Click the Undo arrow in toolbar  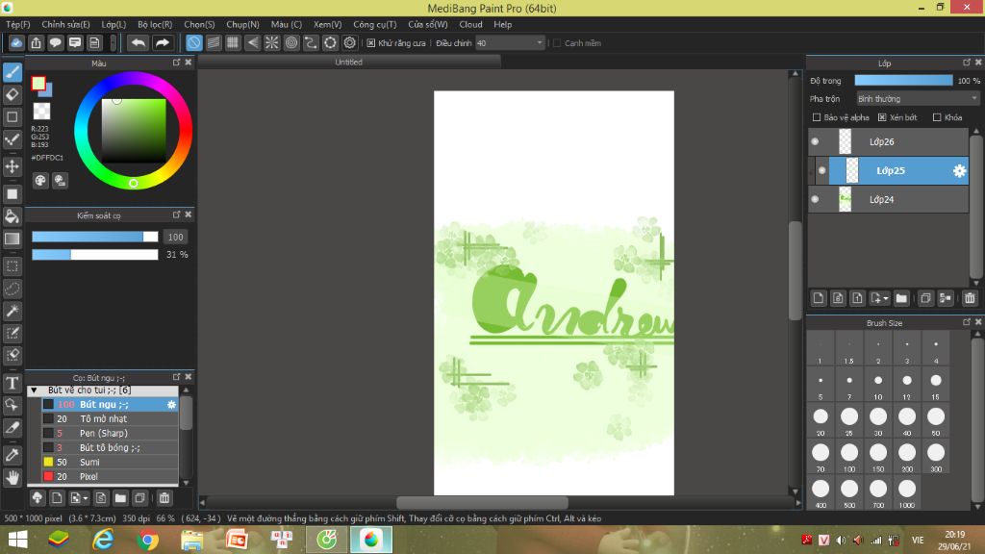pyautogui.click(x=139, y=42)
